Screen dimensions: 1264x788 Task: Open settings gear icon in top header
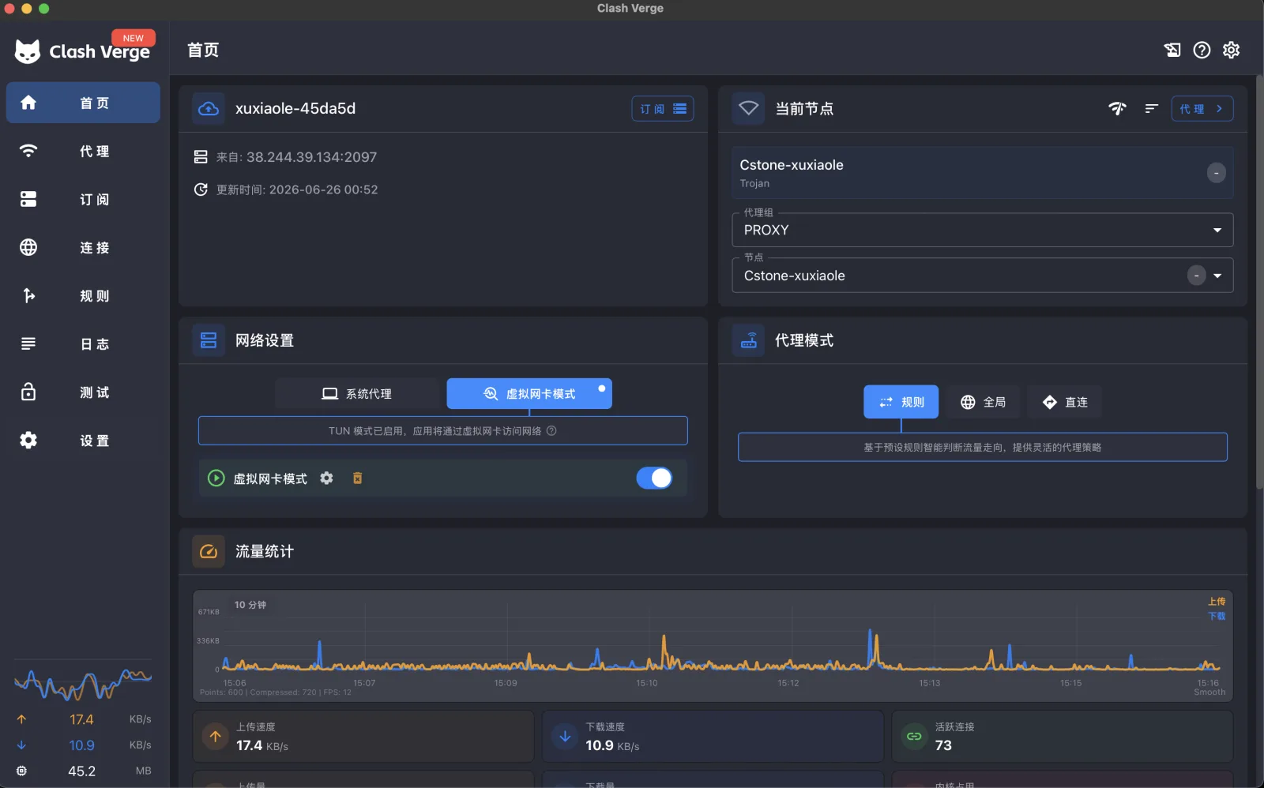pyautogui.click(x=1231, y=51)
